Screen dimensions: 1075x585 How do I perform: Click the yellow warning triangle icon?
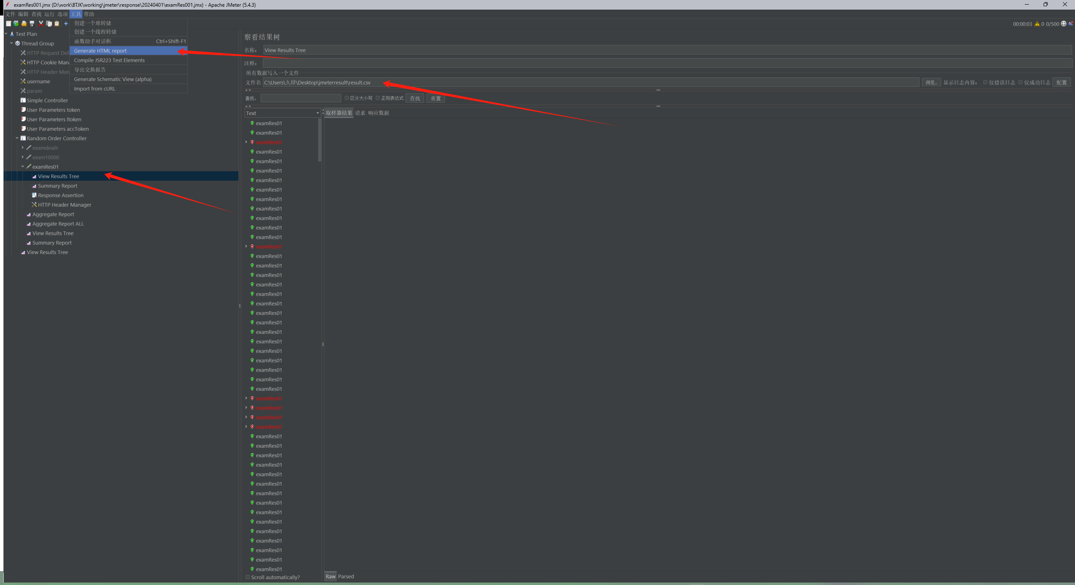[1037, 24]
